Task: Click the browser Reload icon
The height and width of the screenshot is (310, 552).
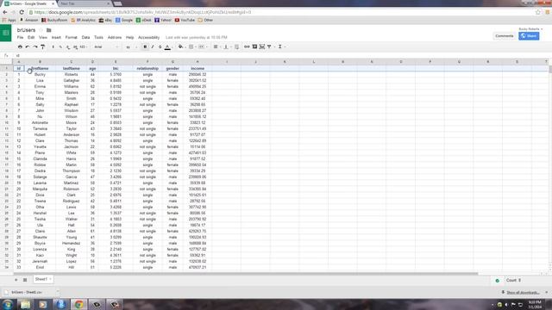Action: point(22,12)
